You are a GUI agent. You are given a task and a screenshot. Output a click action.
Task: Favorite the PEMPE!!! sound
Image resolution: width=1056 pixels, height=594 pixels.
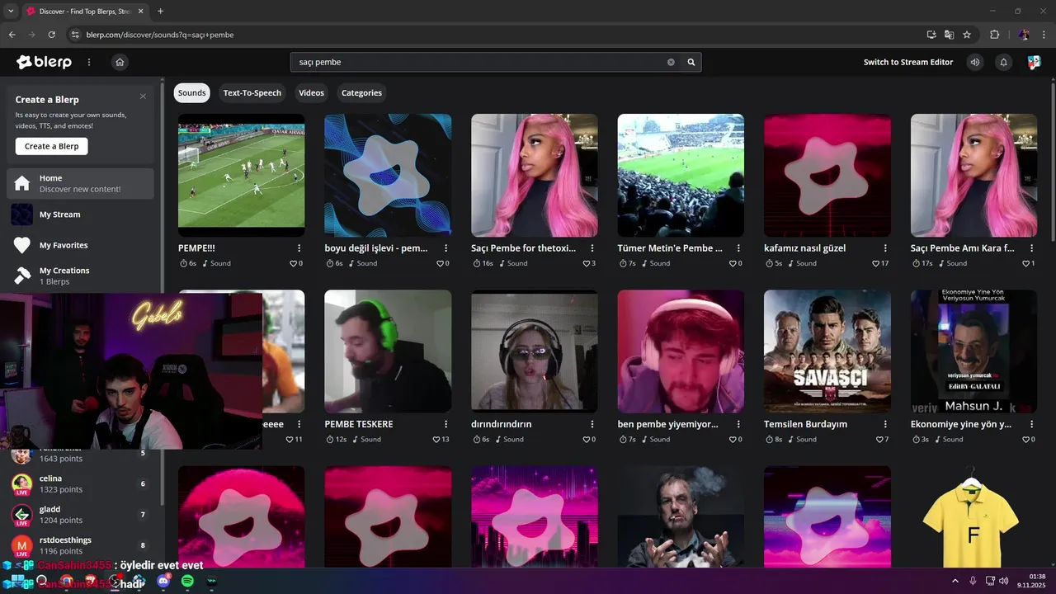(293, 263)
